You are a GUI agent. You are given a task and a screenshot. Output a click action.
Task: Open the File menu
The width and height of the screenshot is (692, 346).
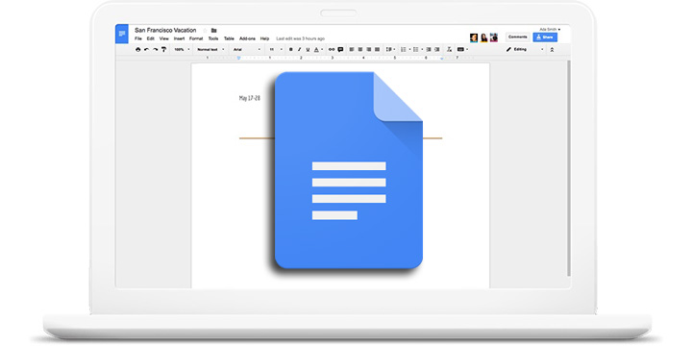click(138, 38)
